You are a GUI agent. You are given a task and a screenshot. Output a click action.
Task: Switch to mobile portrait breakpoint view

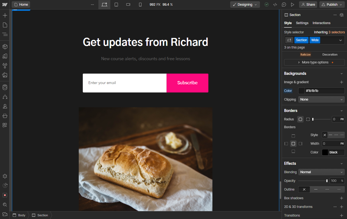[140, 5]
